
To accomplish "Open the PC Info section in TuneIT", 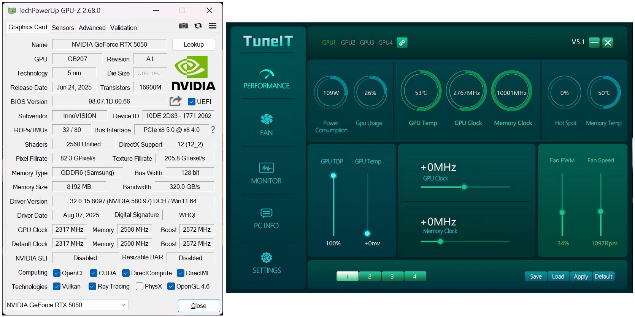I will 266,219.
